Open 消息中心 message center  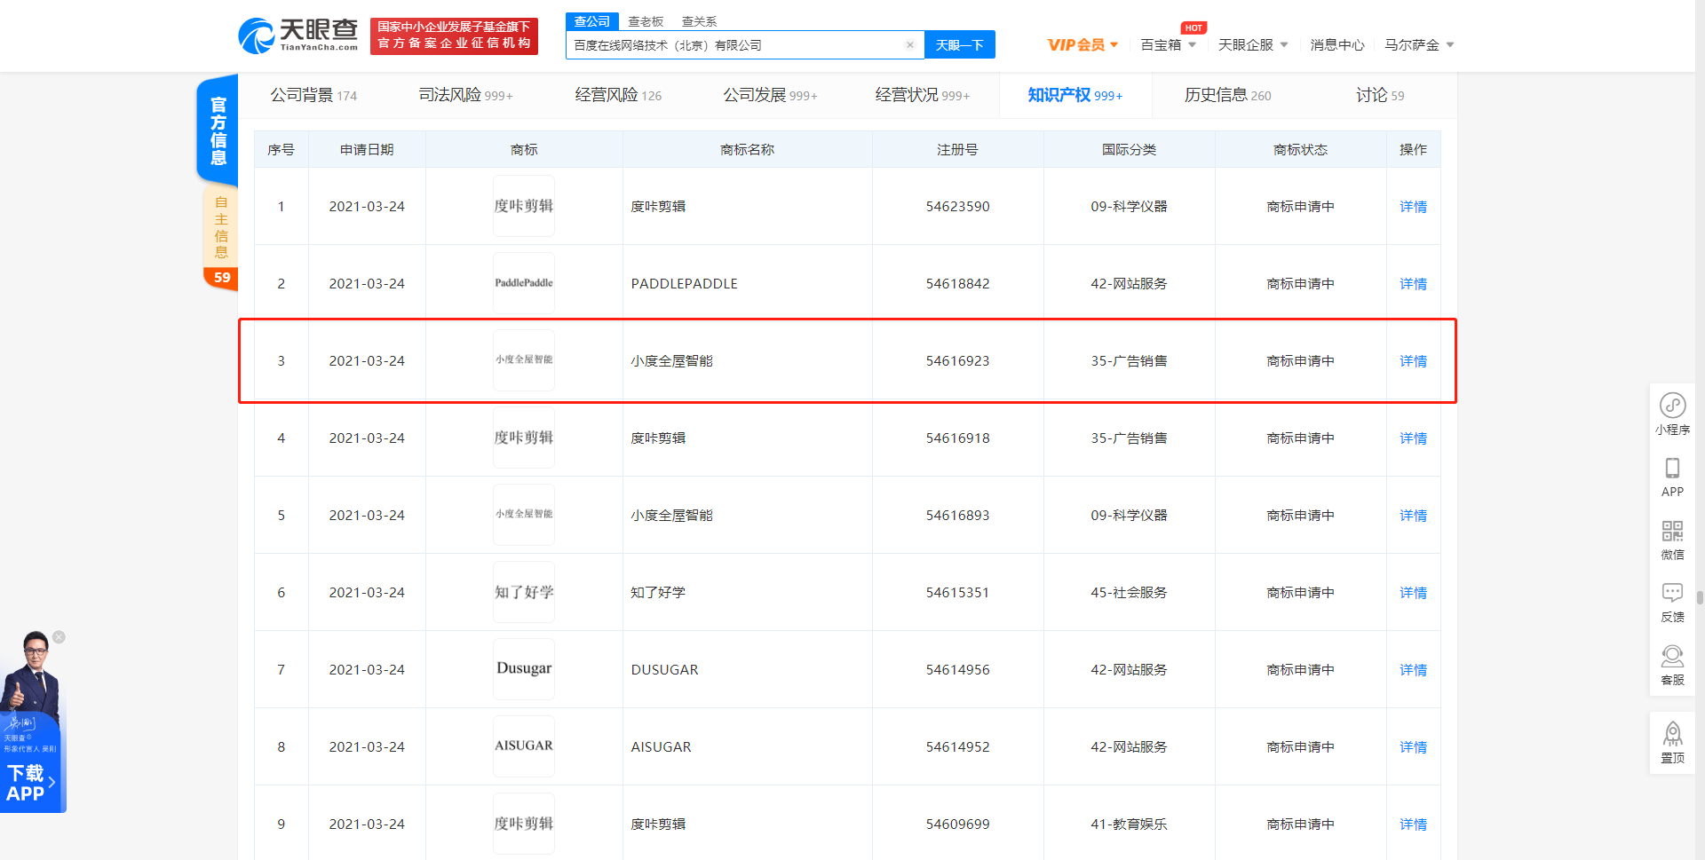[1337, 45]
